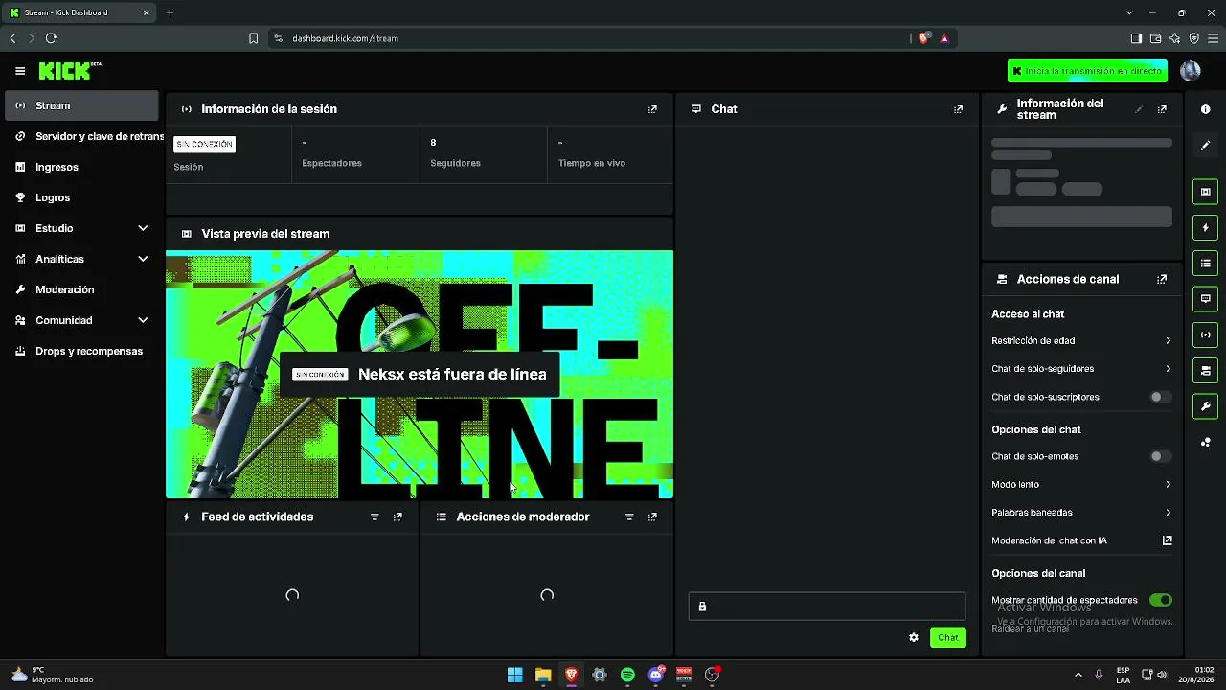Image resolution: width=1226 pixels, height=690 pixels.
Task: Edit the Información del stream pencil icon
Action: (x=1139, y=109)
